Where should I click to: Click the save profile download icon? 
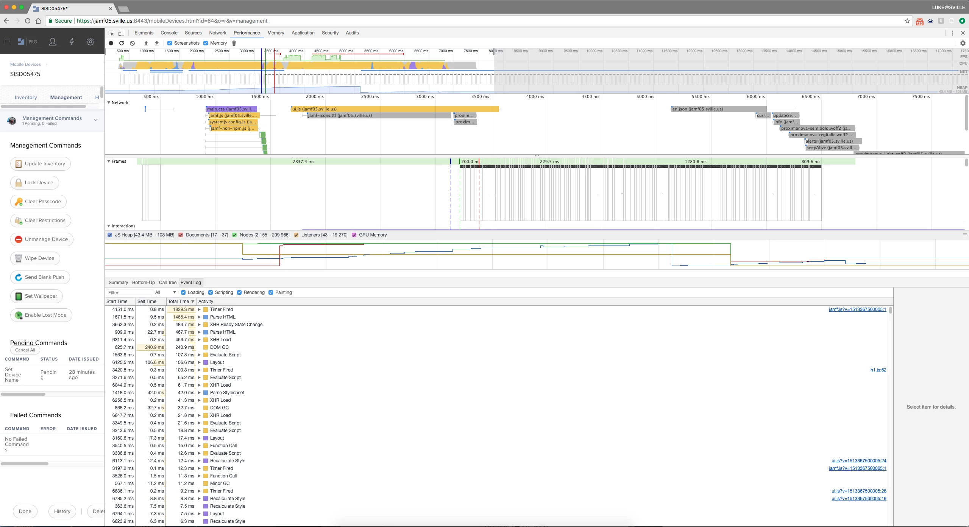pyautogui.click(x=157, y=43)
